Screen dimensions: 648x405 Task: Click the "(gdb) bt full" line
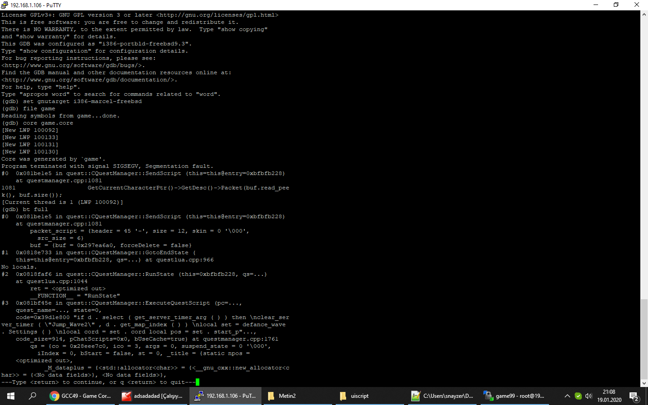click(25, 209)
